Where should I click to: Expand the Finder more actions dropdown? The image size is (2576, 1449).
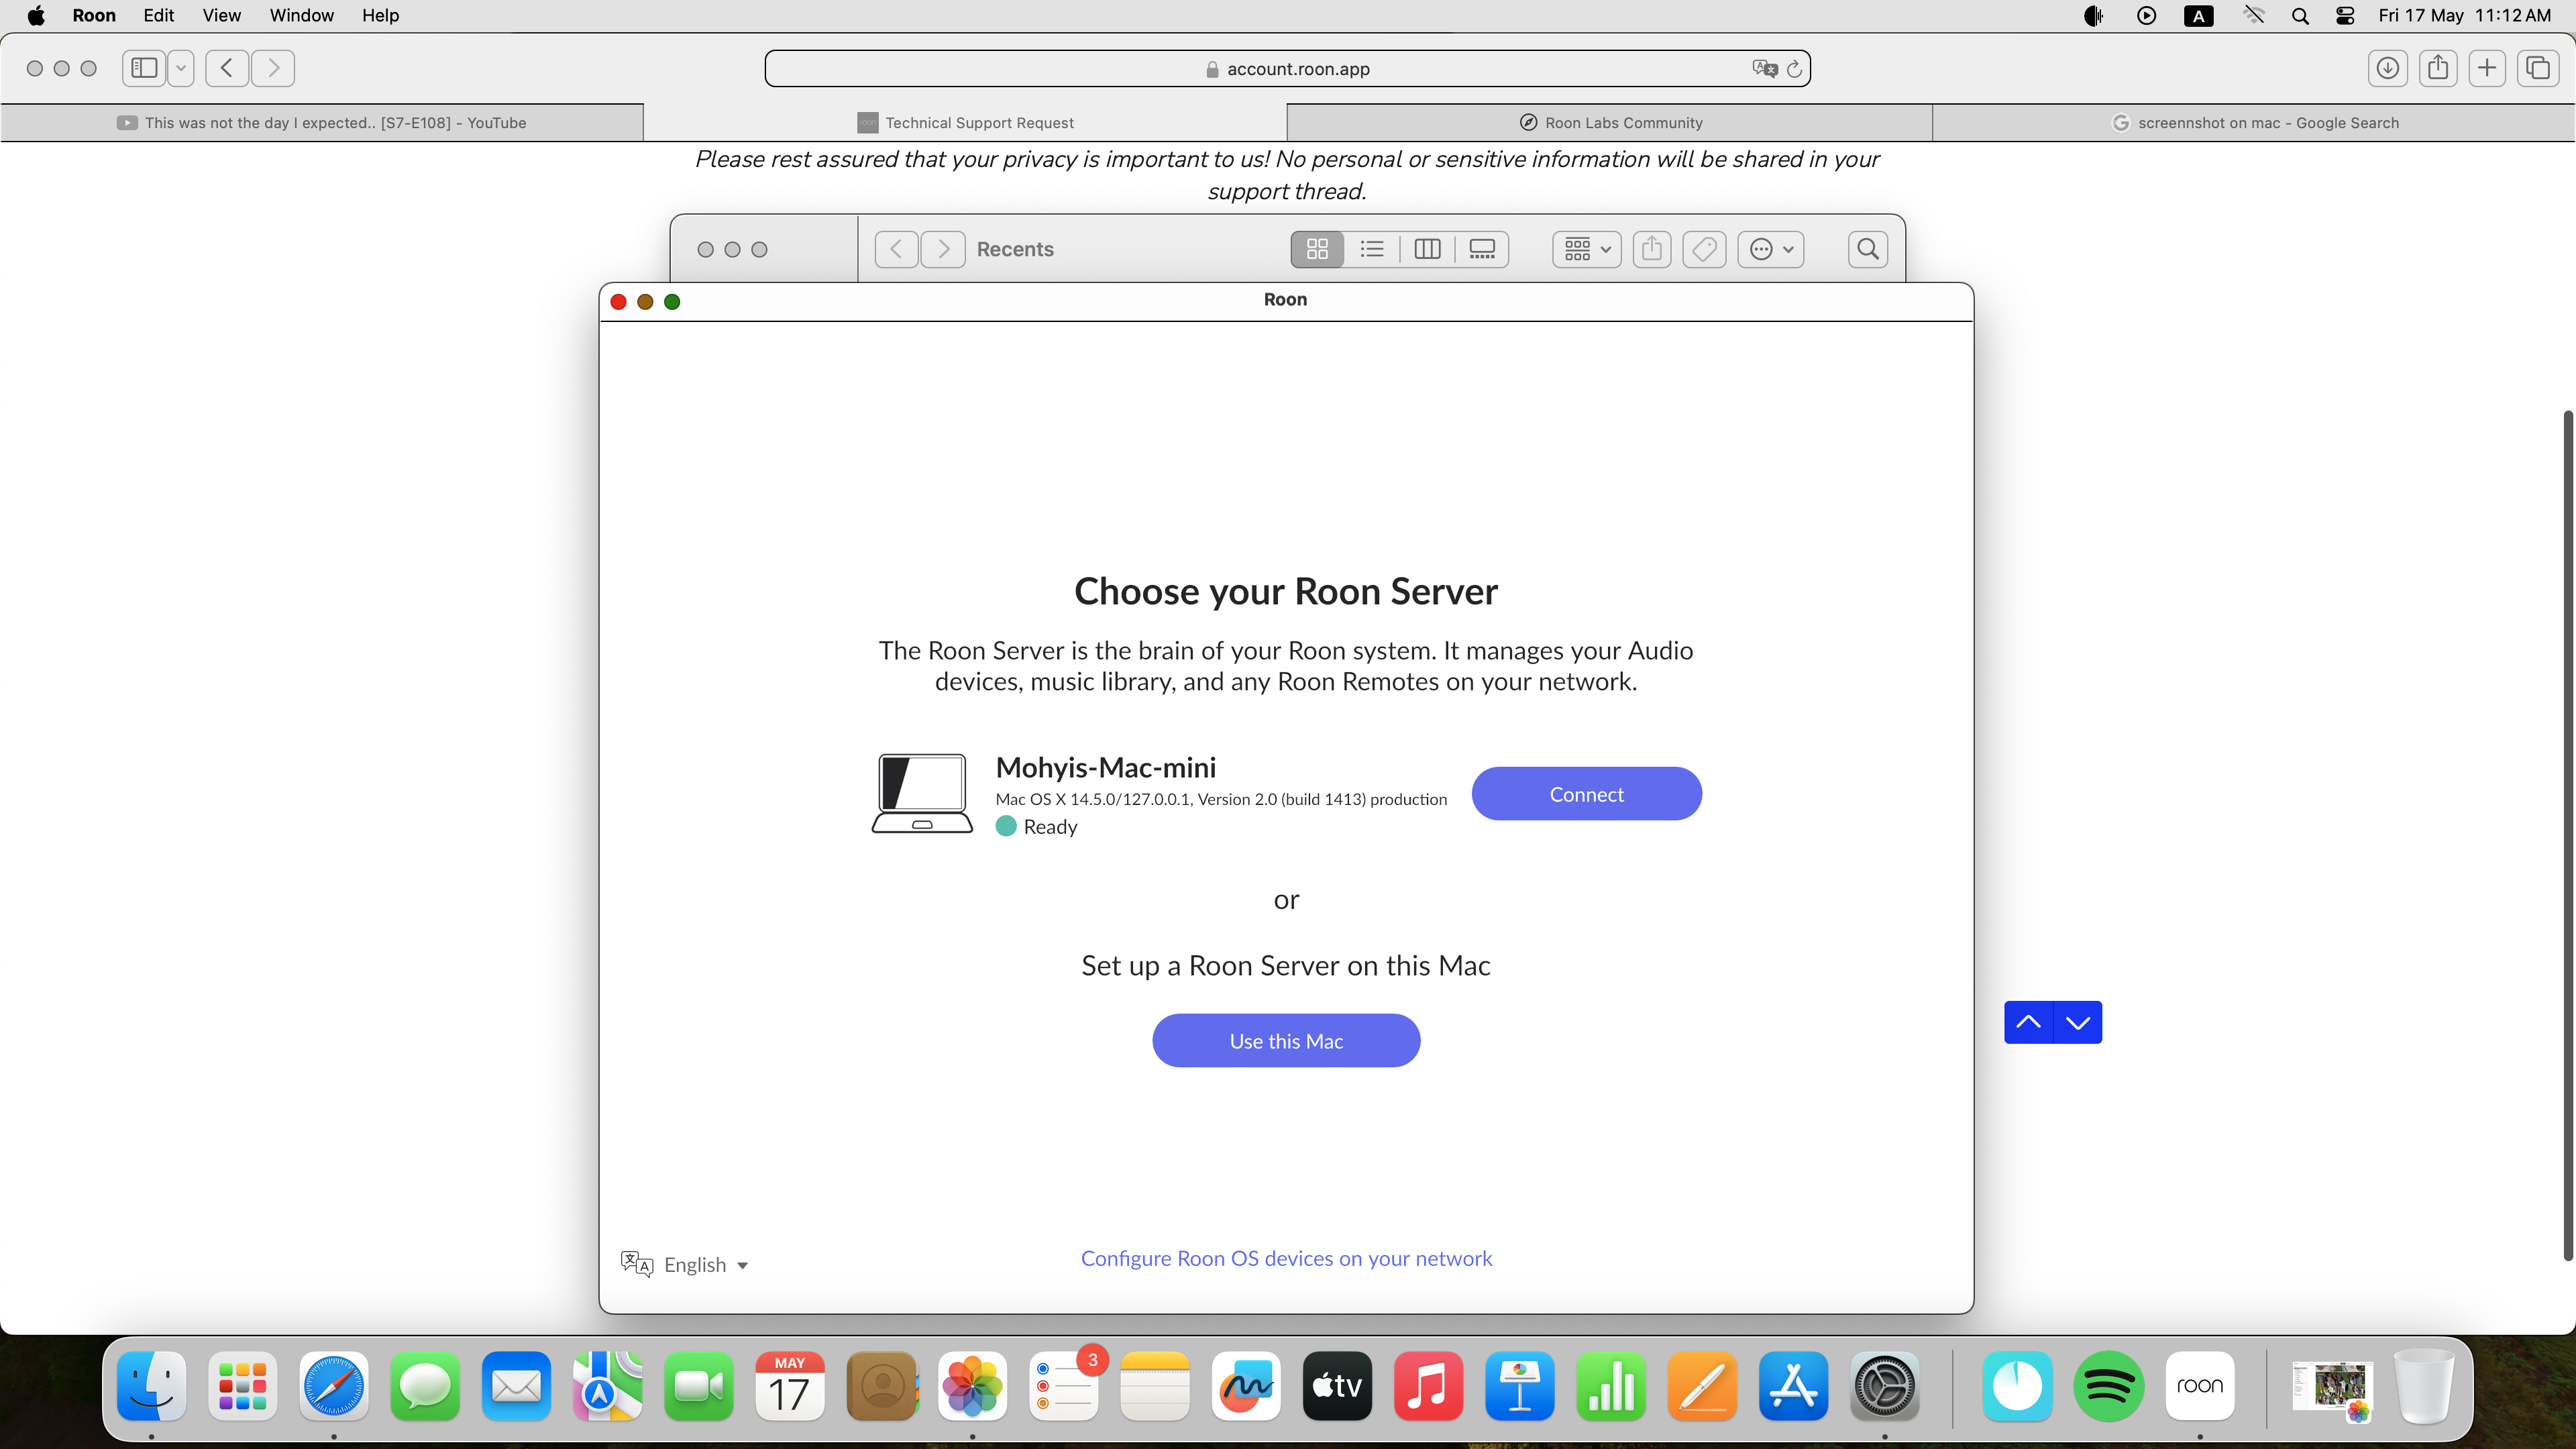(1771, 249)
